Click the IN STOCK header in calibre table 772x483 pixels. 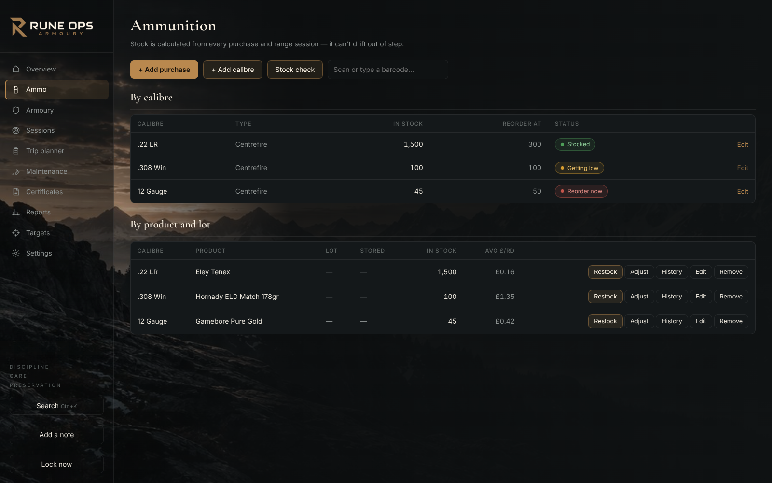pyautogui.click(x=408, y=124)
